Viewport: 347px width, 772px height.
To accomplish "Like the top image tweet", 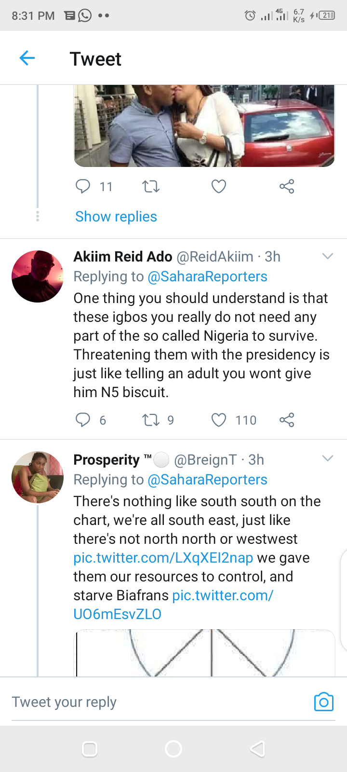I will pos(219,186).
